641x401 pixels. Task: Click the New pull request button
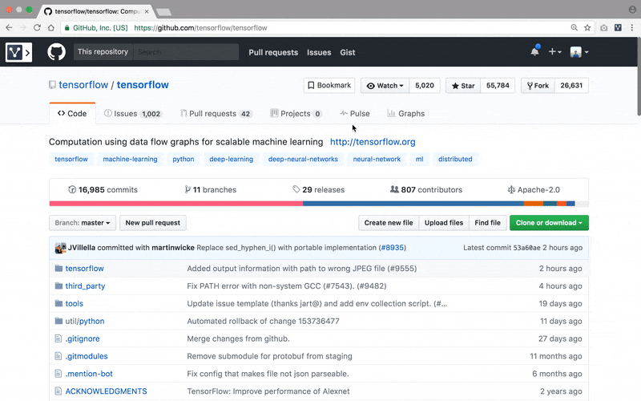pos(153,222)
